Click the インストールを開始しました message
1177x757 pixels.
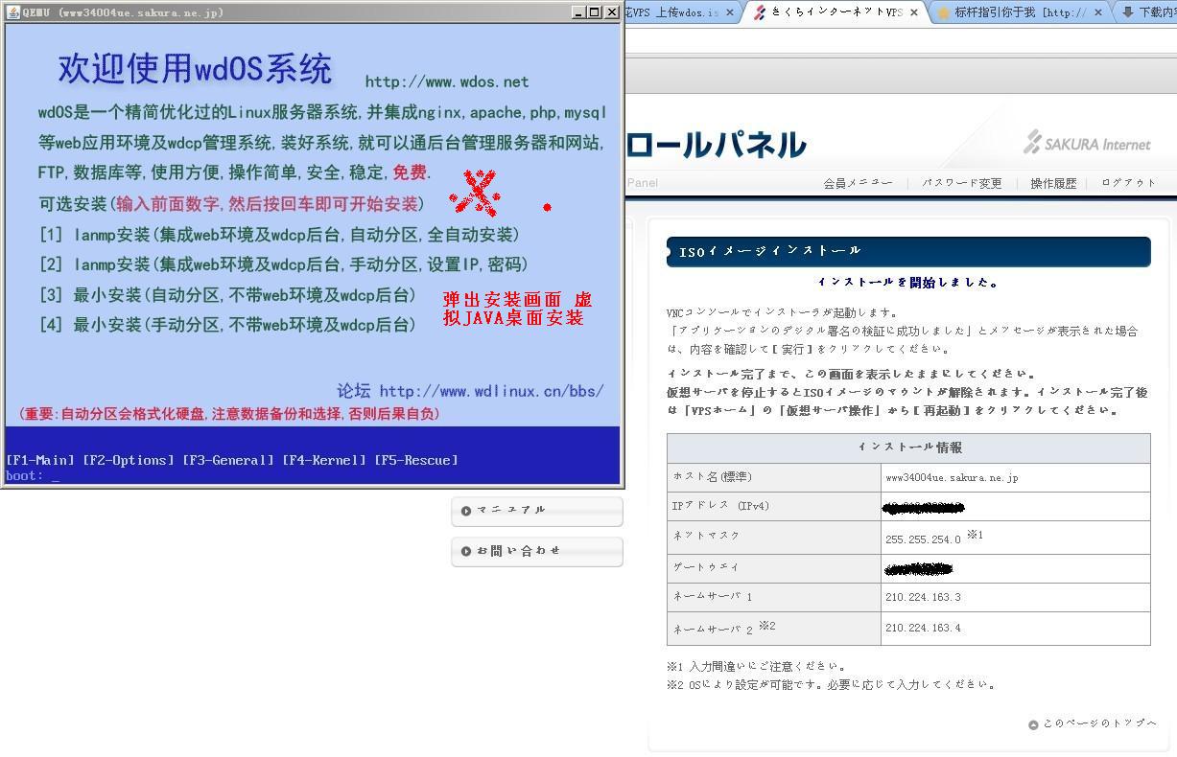[908, 283]
